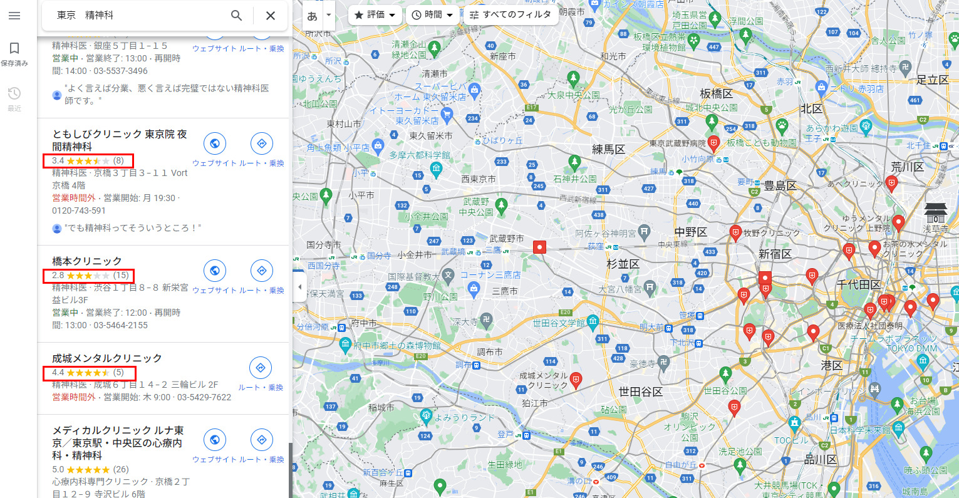Open the Saved places bookmark icon
Image resolution: width=959 pixels, height=498 pixels.
[14, 48]
